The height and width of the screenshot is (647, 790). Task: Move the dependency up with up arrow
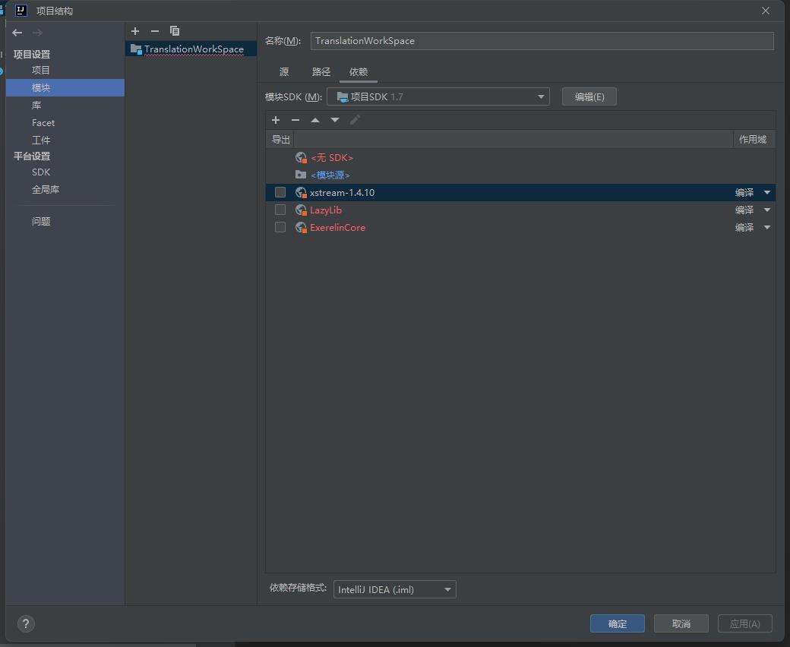click(315, 120)
